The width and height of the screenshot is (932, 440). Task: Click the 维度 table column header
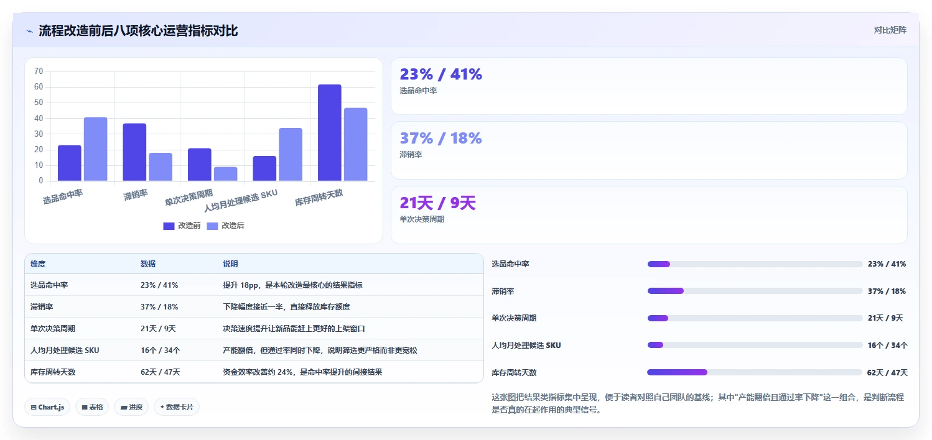[x=38, y=264]
